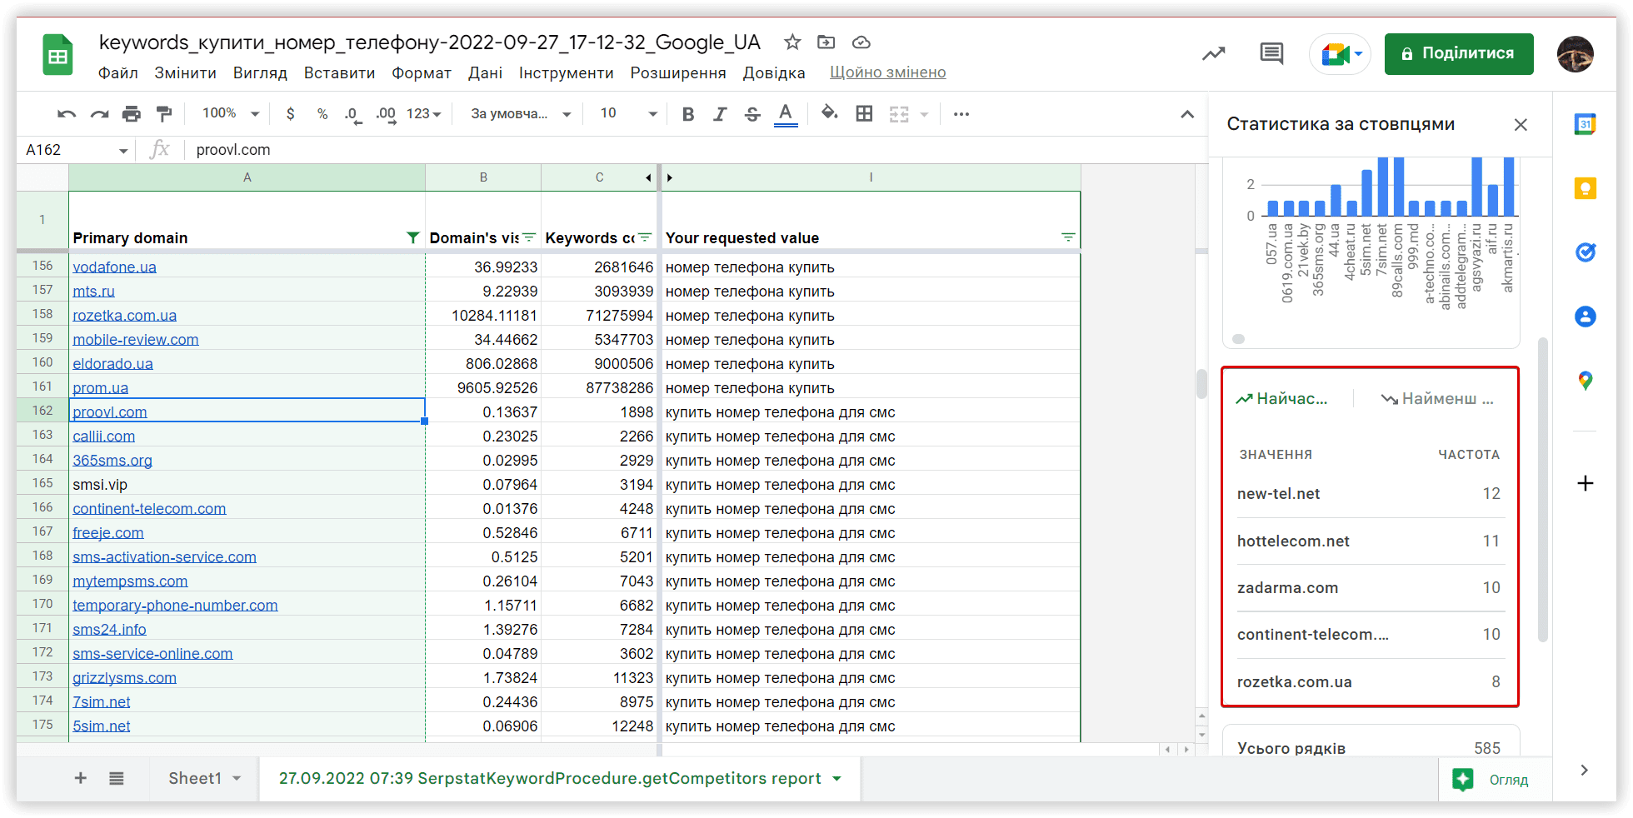The image size is (1633, 818).
Task: Open the Google account avatar
Action: coord(1576,54)
